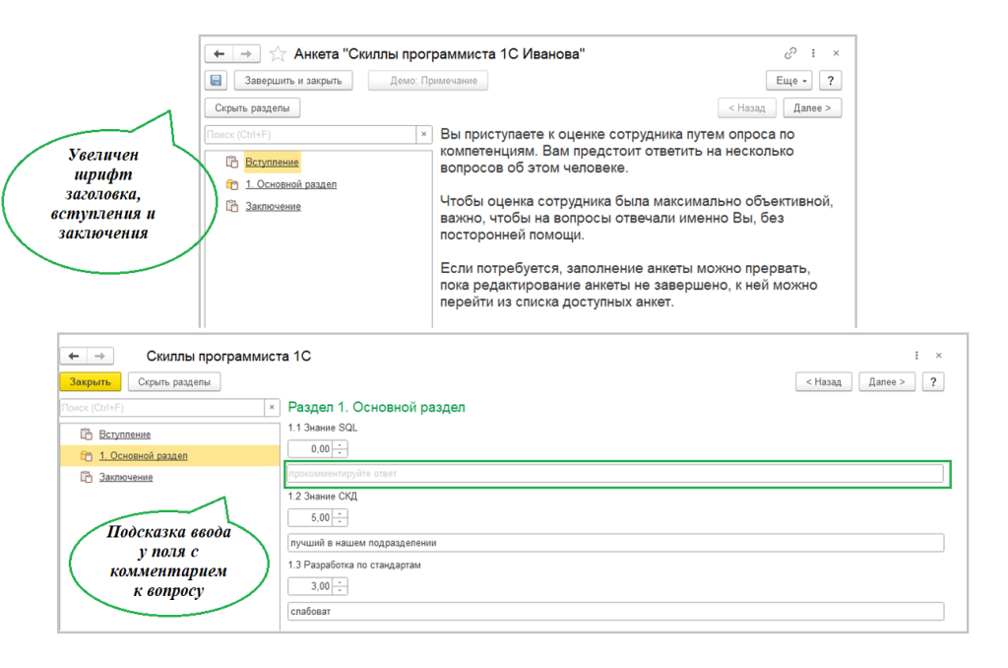Click Скрыть разделы in the top window

252,108
